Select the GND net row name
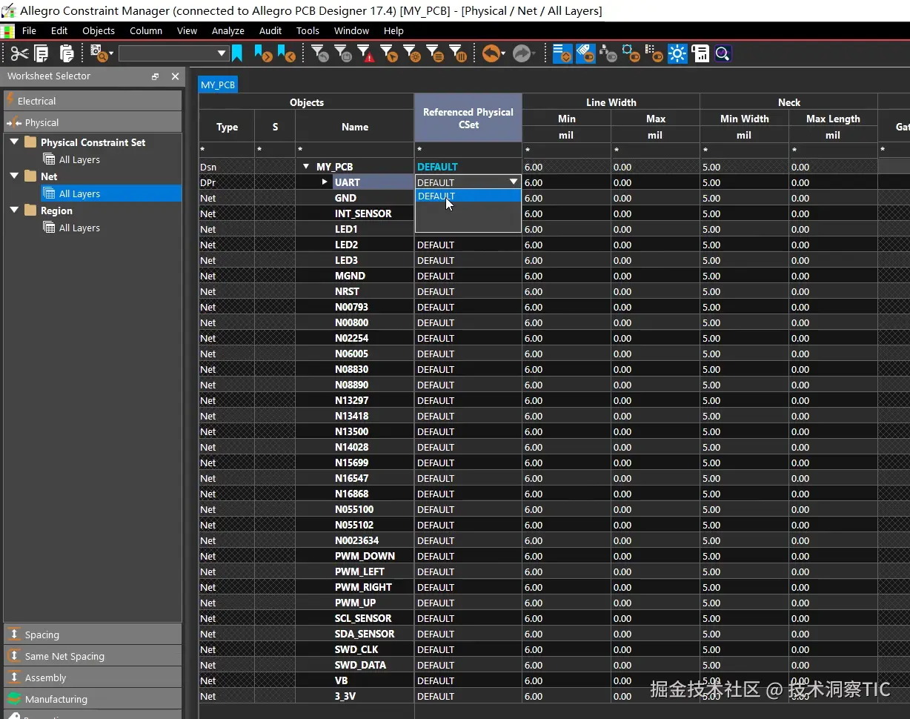Viewport: 910px width, 719px height. (345, 198)
